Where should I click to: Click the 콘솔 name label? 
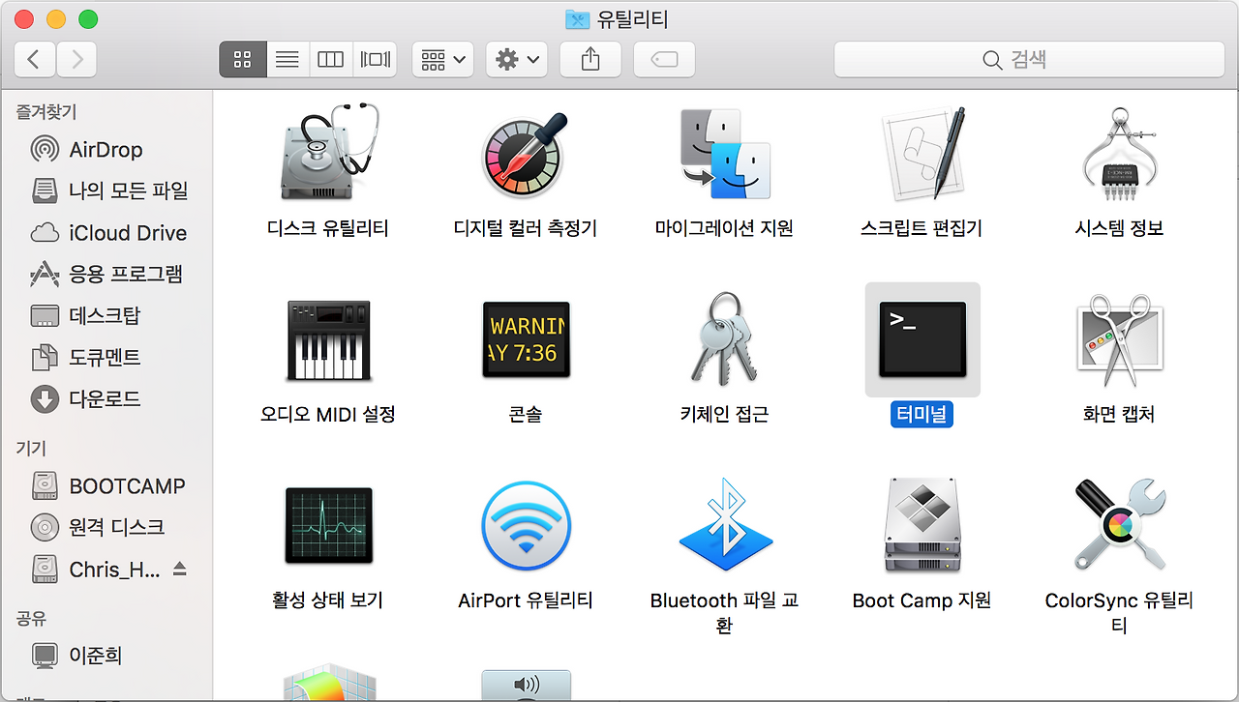(x=526, y=415)
